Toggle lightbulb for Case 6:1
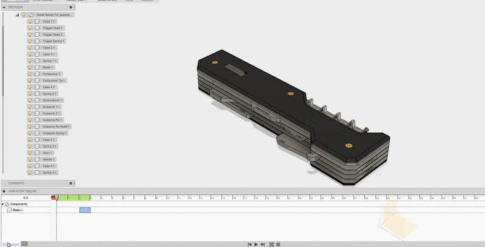 (x=30, y=166)
